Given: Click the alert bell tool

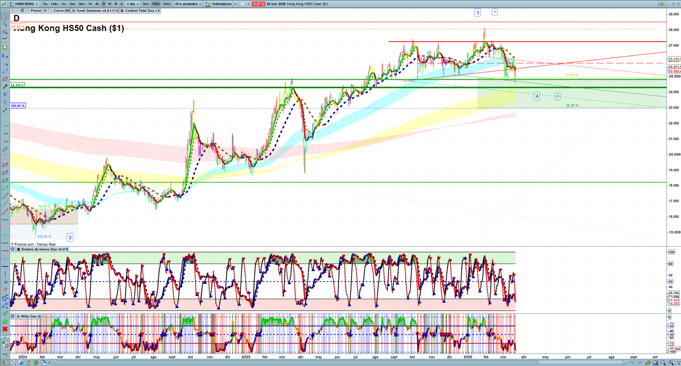Looking at the screenshot, I should pos(5,48).
